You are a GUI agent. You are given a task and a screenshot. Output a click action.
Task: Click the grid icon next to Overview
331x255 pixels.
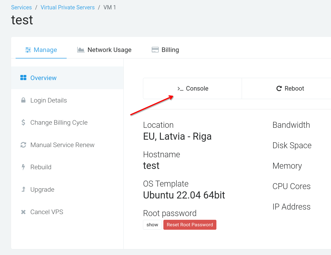click(23, 78)
